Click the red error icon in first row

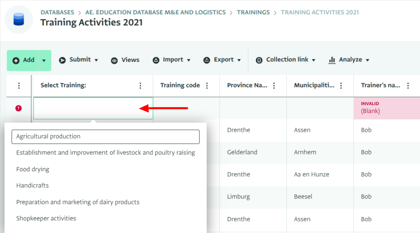pos(18,108)
